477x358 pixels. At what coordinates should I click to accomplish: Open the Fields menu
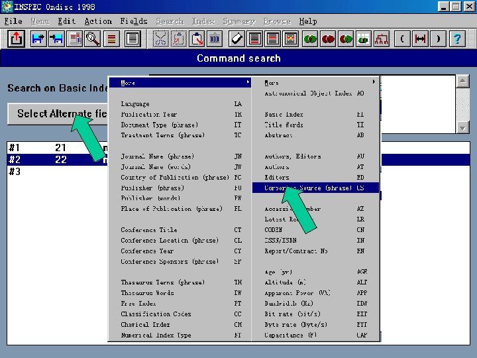click(x=134, y=21)
